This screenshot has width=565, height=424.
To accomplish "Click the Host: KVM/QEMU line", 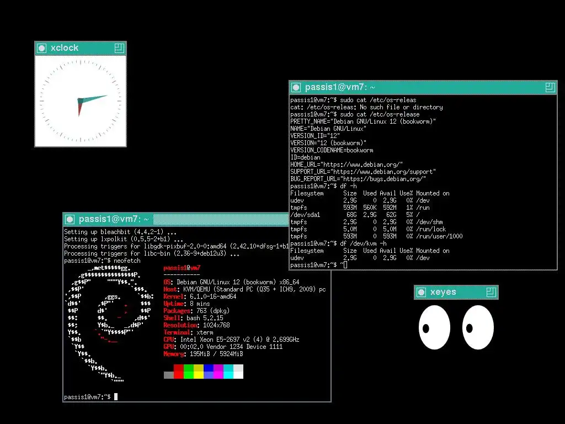I will pyautogui.click(x=244, y=289).
